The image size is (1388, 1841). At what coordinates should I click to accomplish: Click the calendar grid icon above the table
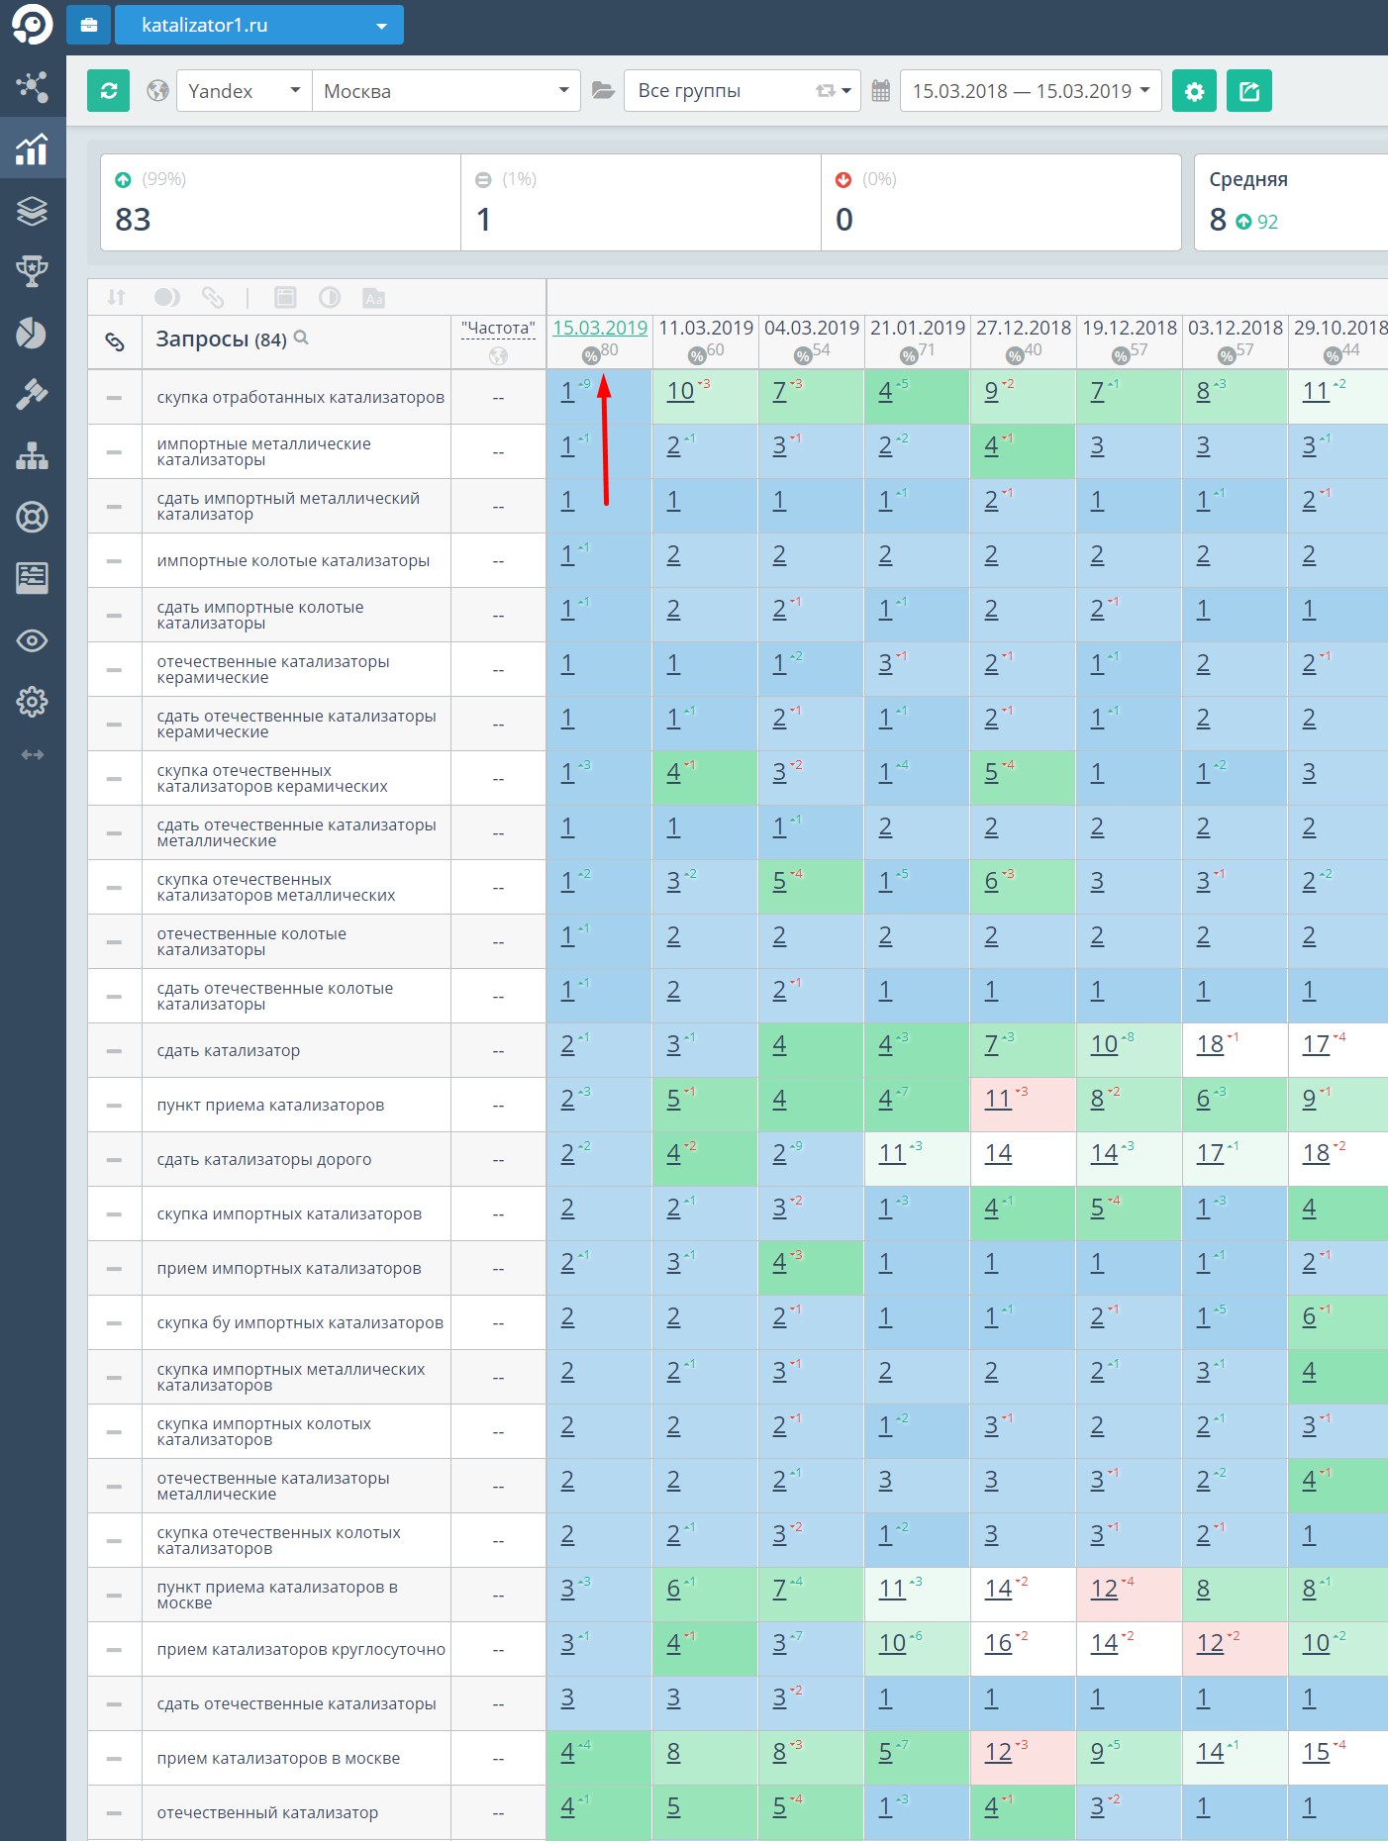pos(285,297)
